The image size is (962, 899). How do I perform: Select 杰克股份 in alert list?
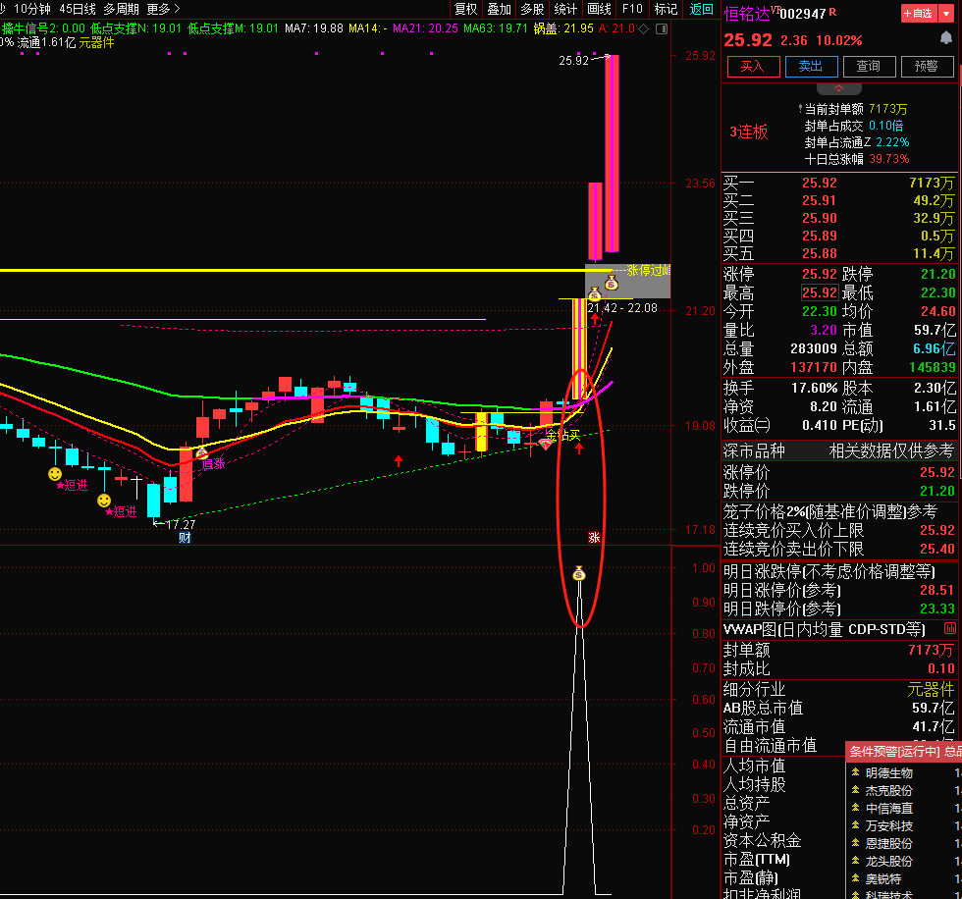888,790
